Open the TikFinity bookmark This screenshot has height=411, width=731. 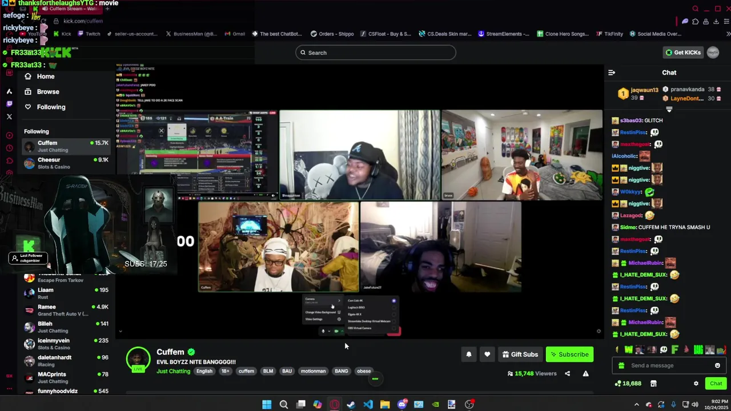[x=609, y=34]
